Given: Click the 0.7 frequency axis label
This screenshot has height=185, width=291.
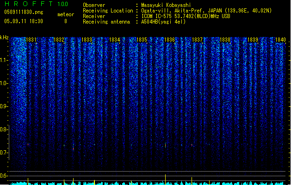Looking at the screenshot, I should [x=4, y=153].
